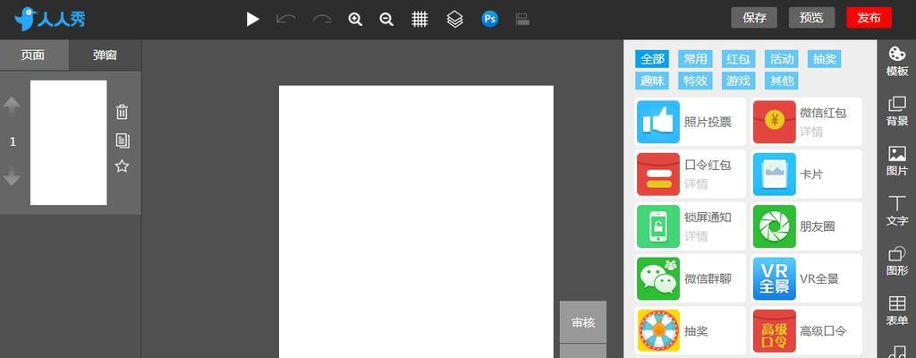The height and width of the screenshot is (358, 916).
Task: Click the 预览 button
Action: [x=811, y=18]
